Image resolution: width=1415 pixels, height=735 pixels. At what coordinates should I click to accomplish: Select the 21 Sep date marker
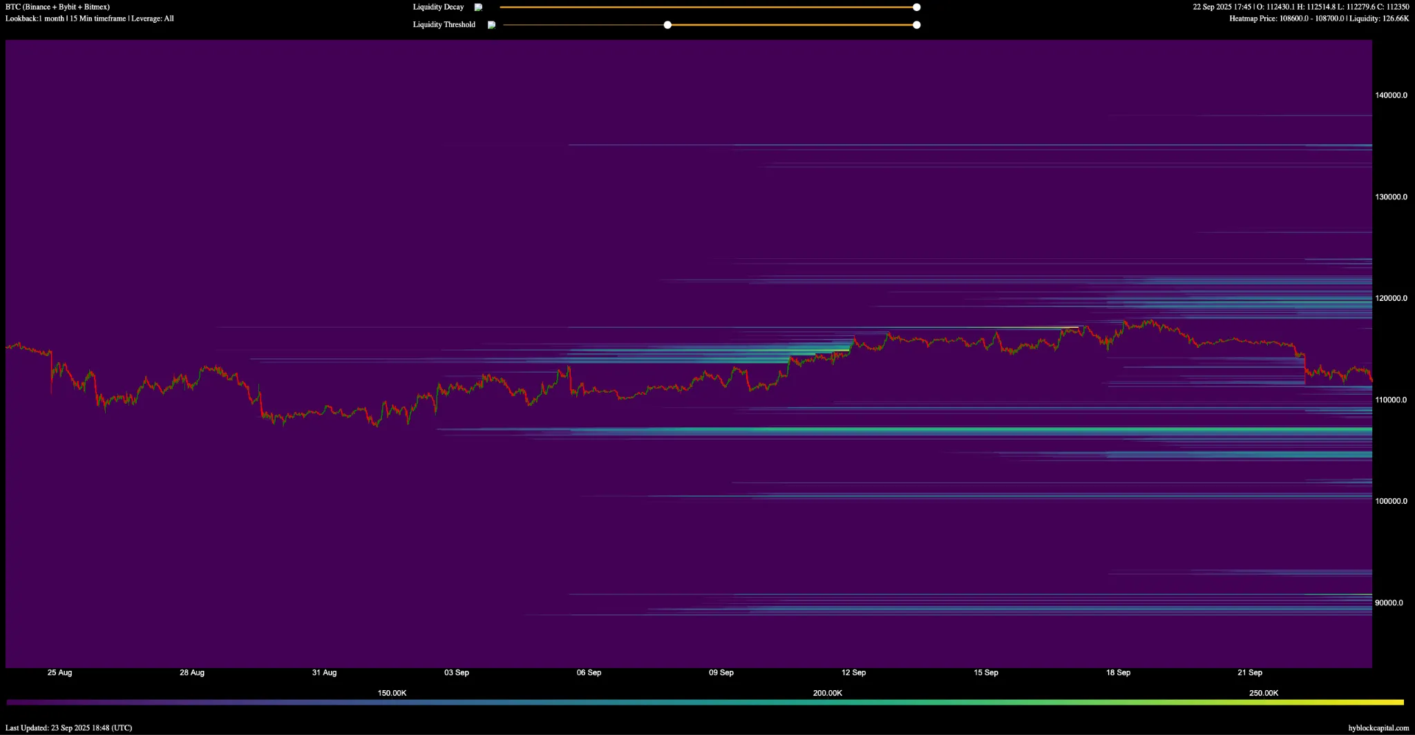[1250, 672]
